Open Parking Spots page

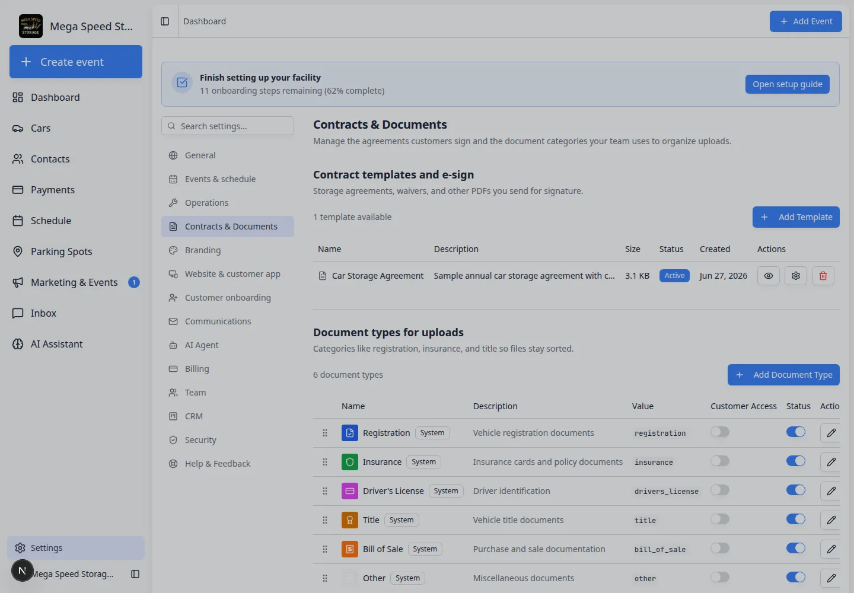pyautogui.click(x=76, y=251)
